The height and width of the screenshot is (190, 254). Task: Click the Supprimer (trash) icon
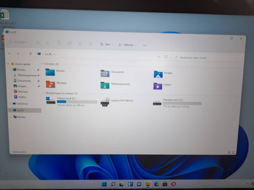click(91, 44)
